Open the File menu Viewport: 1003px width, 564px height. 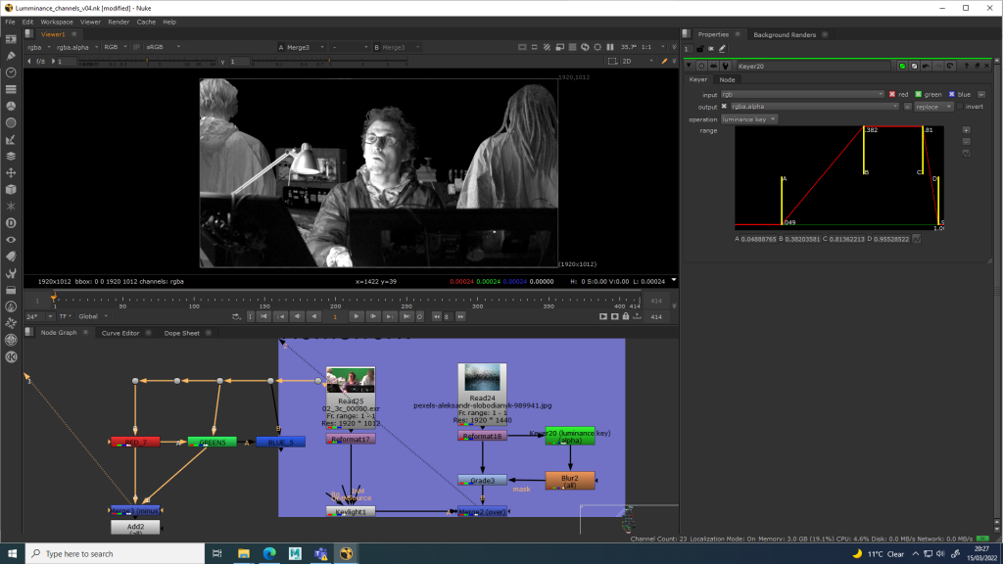pyautogui.click(x=10, y=22)
